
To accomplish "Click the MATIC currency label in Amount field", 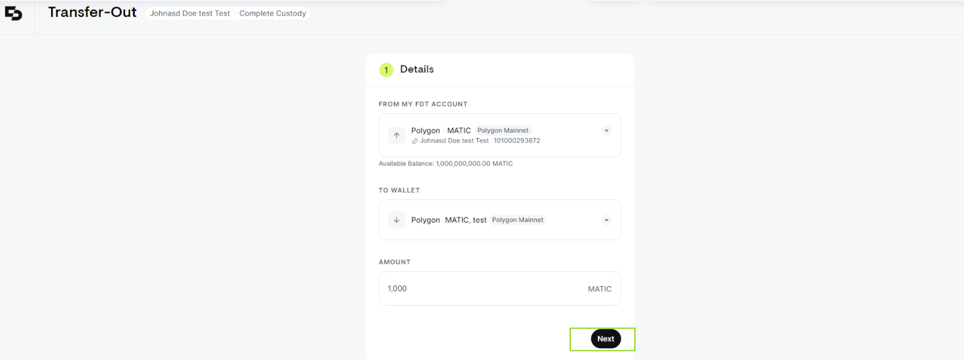I will [599, 289].
